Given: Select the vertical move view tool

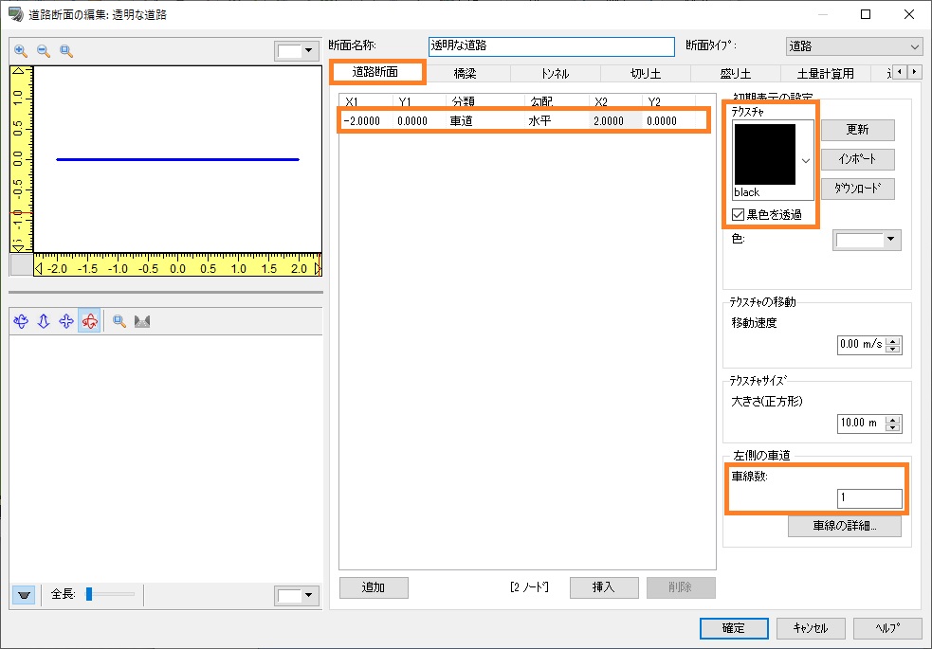Looking at the screenshot, I should 44,321.
